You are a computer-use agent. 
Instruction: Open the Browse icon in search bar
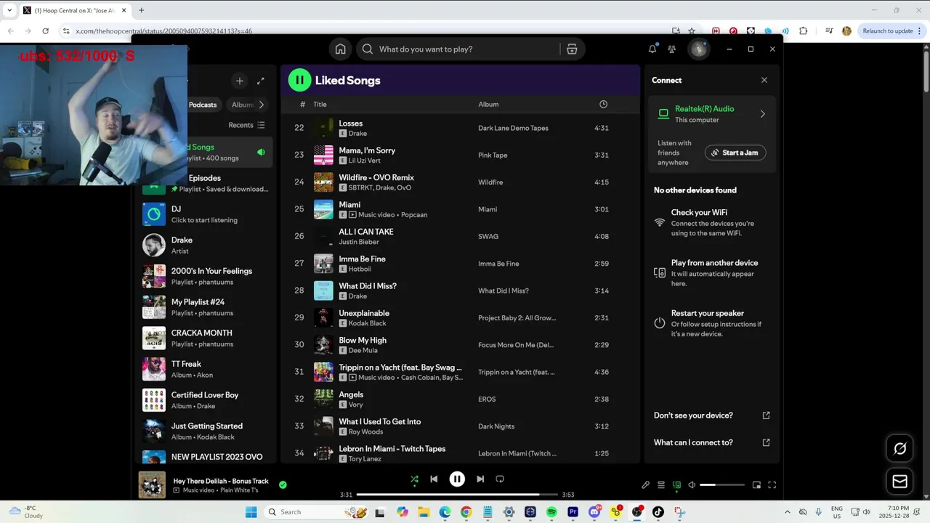(x=572, y=49)
